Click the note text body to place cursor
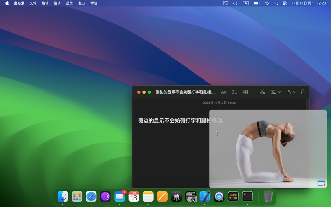Image resolution: width=331 pixels, height=207 pixels. tap(174, 120)
